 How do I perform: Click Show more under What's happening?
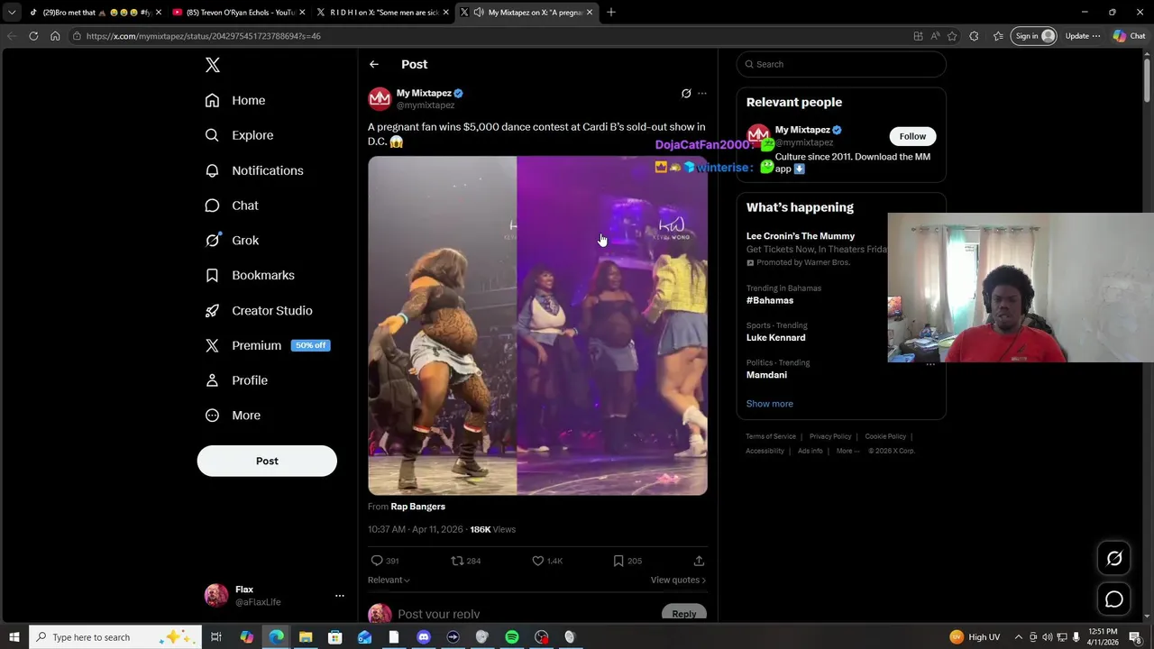(x=770, y=404)
